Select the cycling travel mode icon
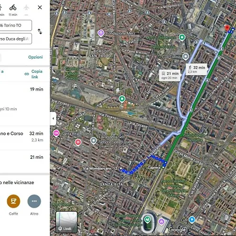236x236 pixels. coord(13,8)
